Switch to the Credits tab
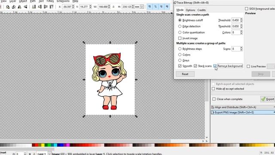The image size is (275, 155). (202, 10)
